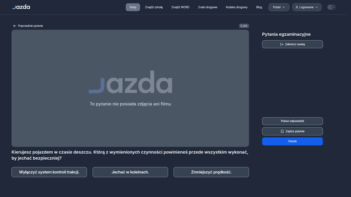
Task: Expand the Logowanie dropdown chevron
Action: [316, 7]
